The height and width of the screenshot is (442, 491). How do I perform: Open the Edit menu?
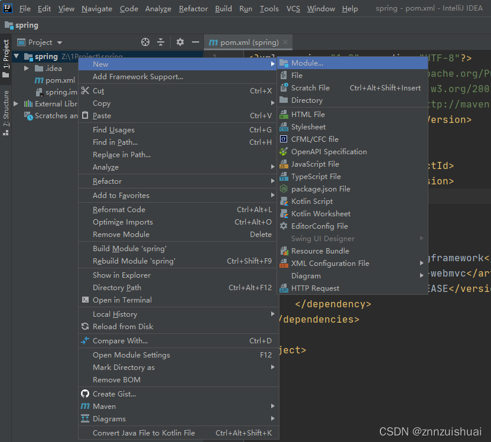(x=44, y=9)
